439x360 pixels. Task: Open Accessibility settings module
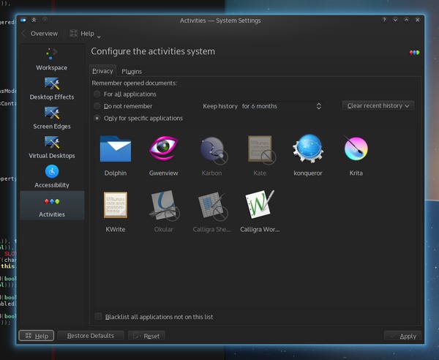tap(52, 176)
